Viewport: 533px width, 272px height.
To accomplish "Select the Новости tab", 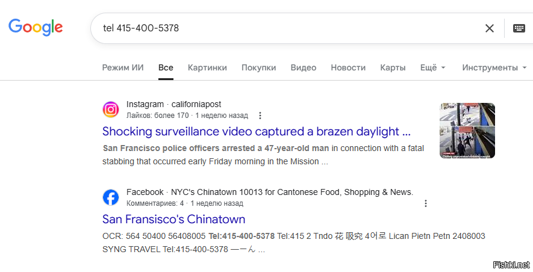I will tap(348, 67).
